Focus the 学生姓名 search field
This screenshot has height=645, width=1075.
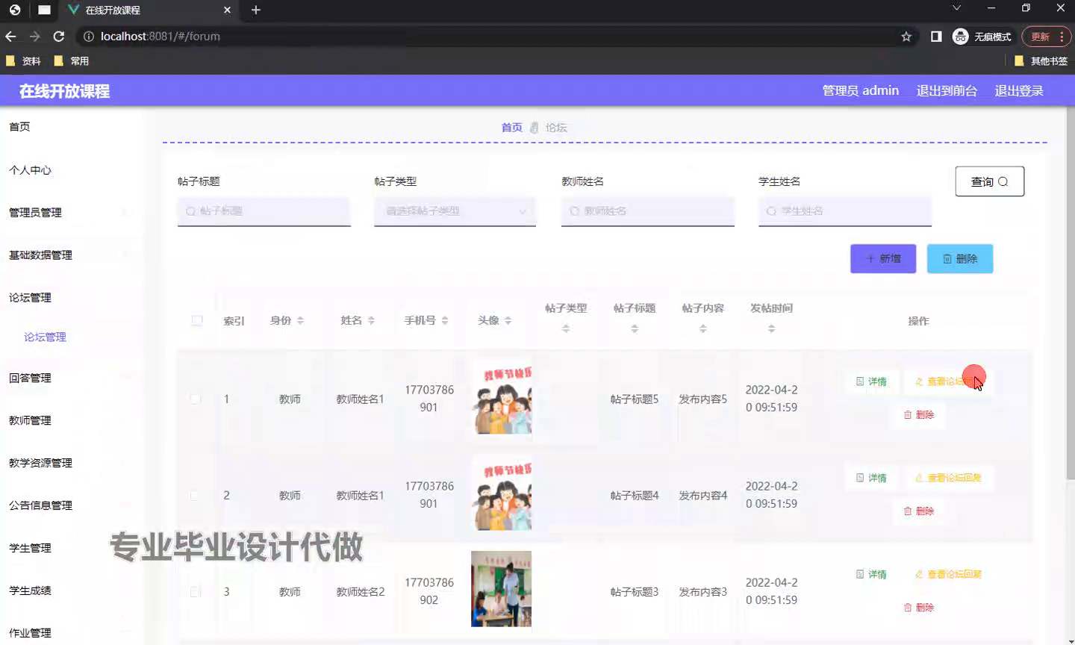click(845, 211)
